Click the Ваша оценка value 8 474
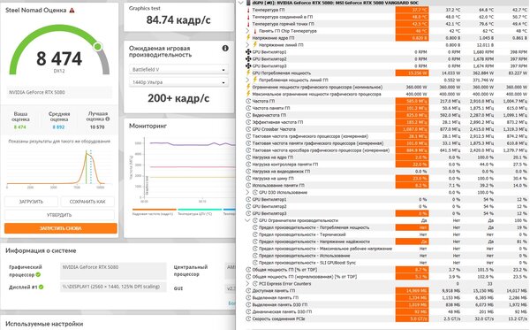 coord(20,127)
